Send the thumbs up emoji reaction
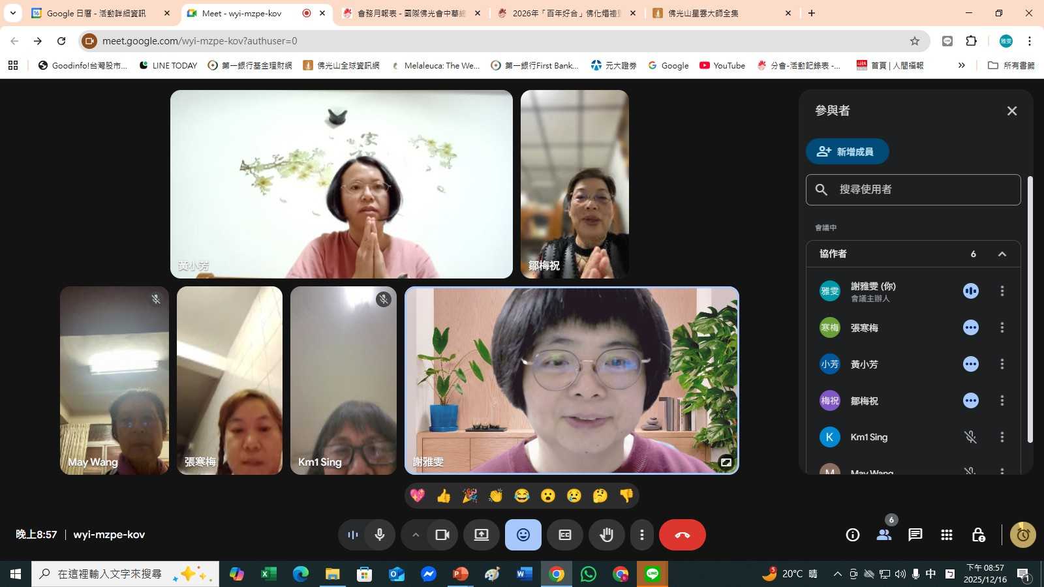 click(444, 496)
